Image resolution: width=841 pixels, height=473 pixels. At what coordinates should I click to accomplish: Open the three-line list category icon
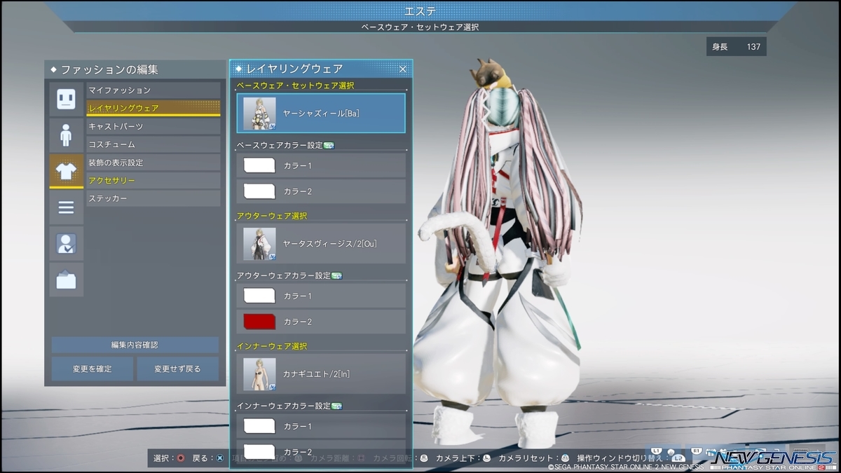pyautogui.click(x=66, y=207)
